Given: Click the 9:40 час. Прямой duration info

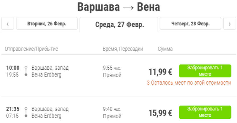Looking at the screenshot, I should [112, 113].
